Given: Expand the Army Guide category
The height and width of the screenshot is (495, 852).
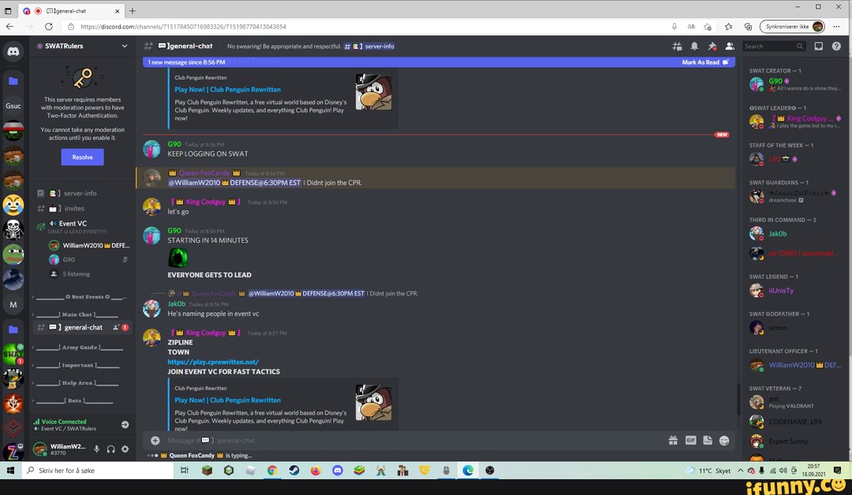Looking at the screenshot, I should tap(78, 347).
